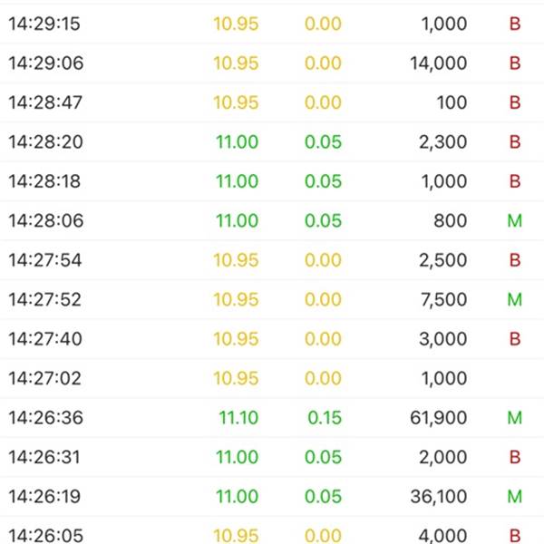544x544 pixels.
Task: Tap the M marker on 14:28:06 trade
Action: [514, 220]
